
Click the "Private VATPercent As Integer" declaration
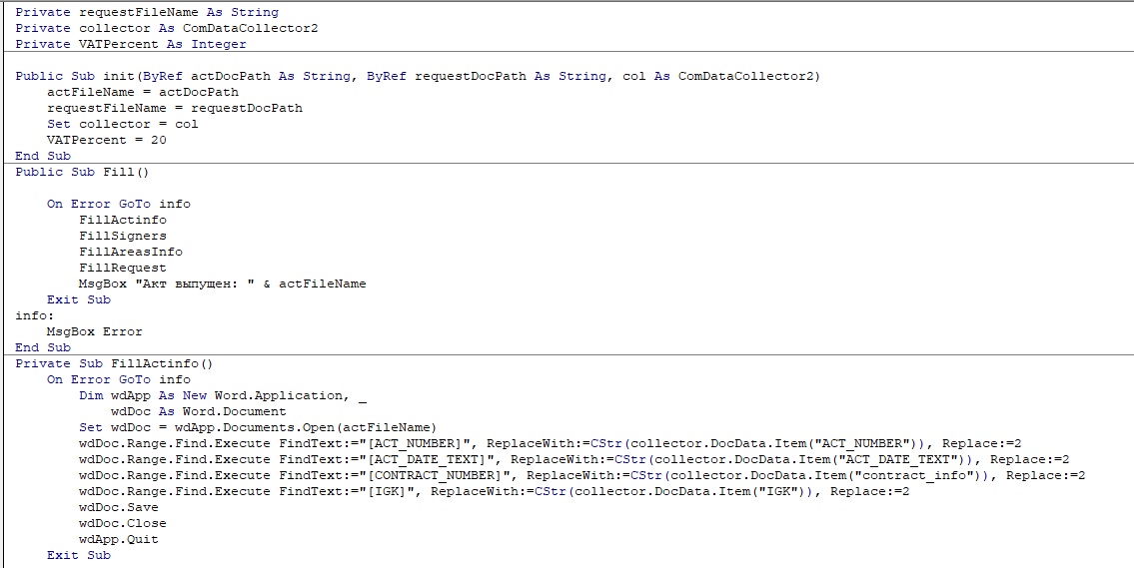click(x=131, y=44)
